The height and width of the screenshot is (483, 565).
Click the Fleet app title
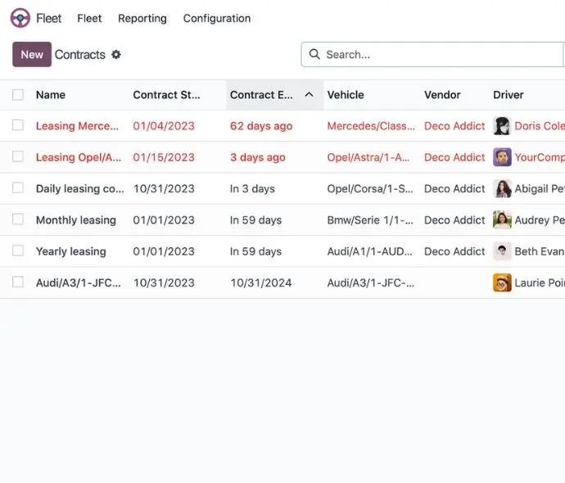48,18
